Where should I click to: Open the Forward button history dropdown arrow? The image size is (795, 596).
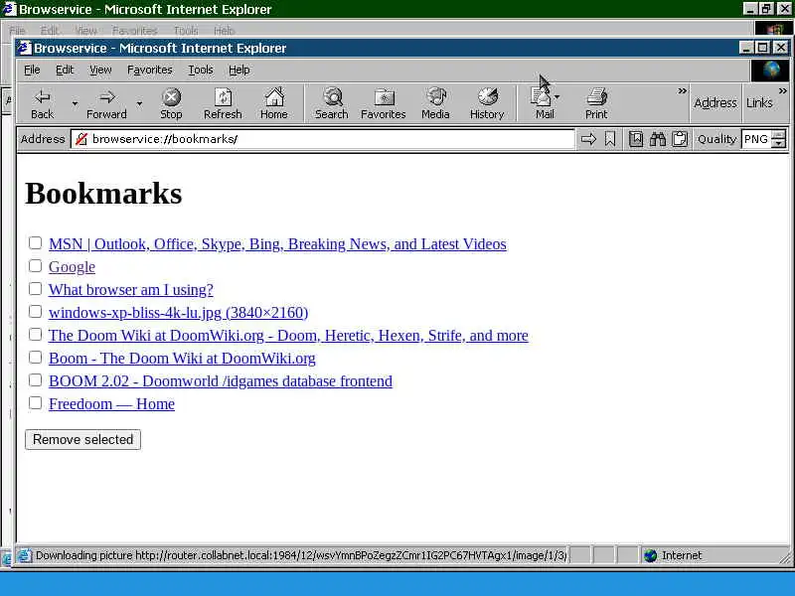click(139, 103)
